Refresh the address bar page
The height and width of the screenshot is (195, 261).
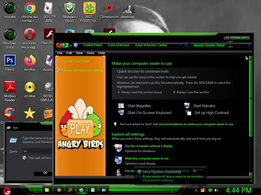click(186, 45)
